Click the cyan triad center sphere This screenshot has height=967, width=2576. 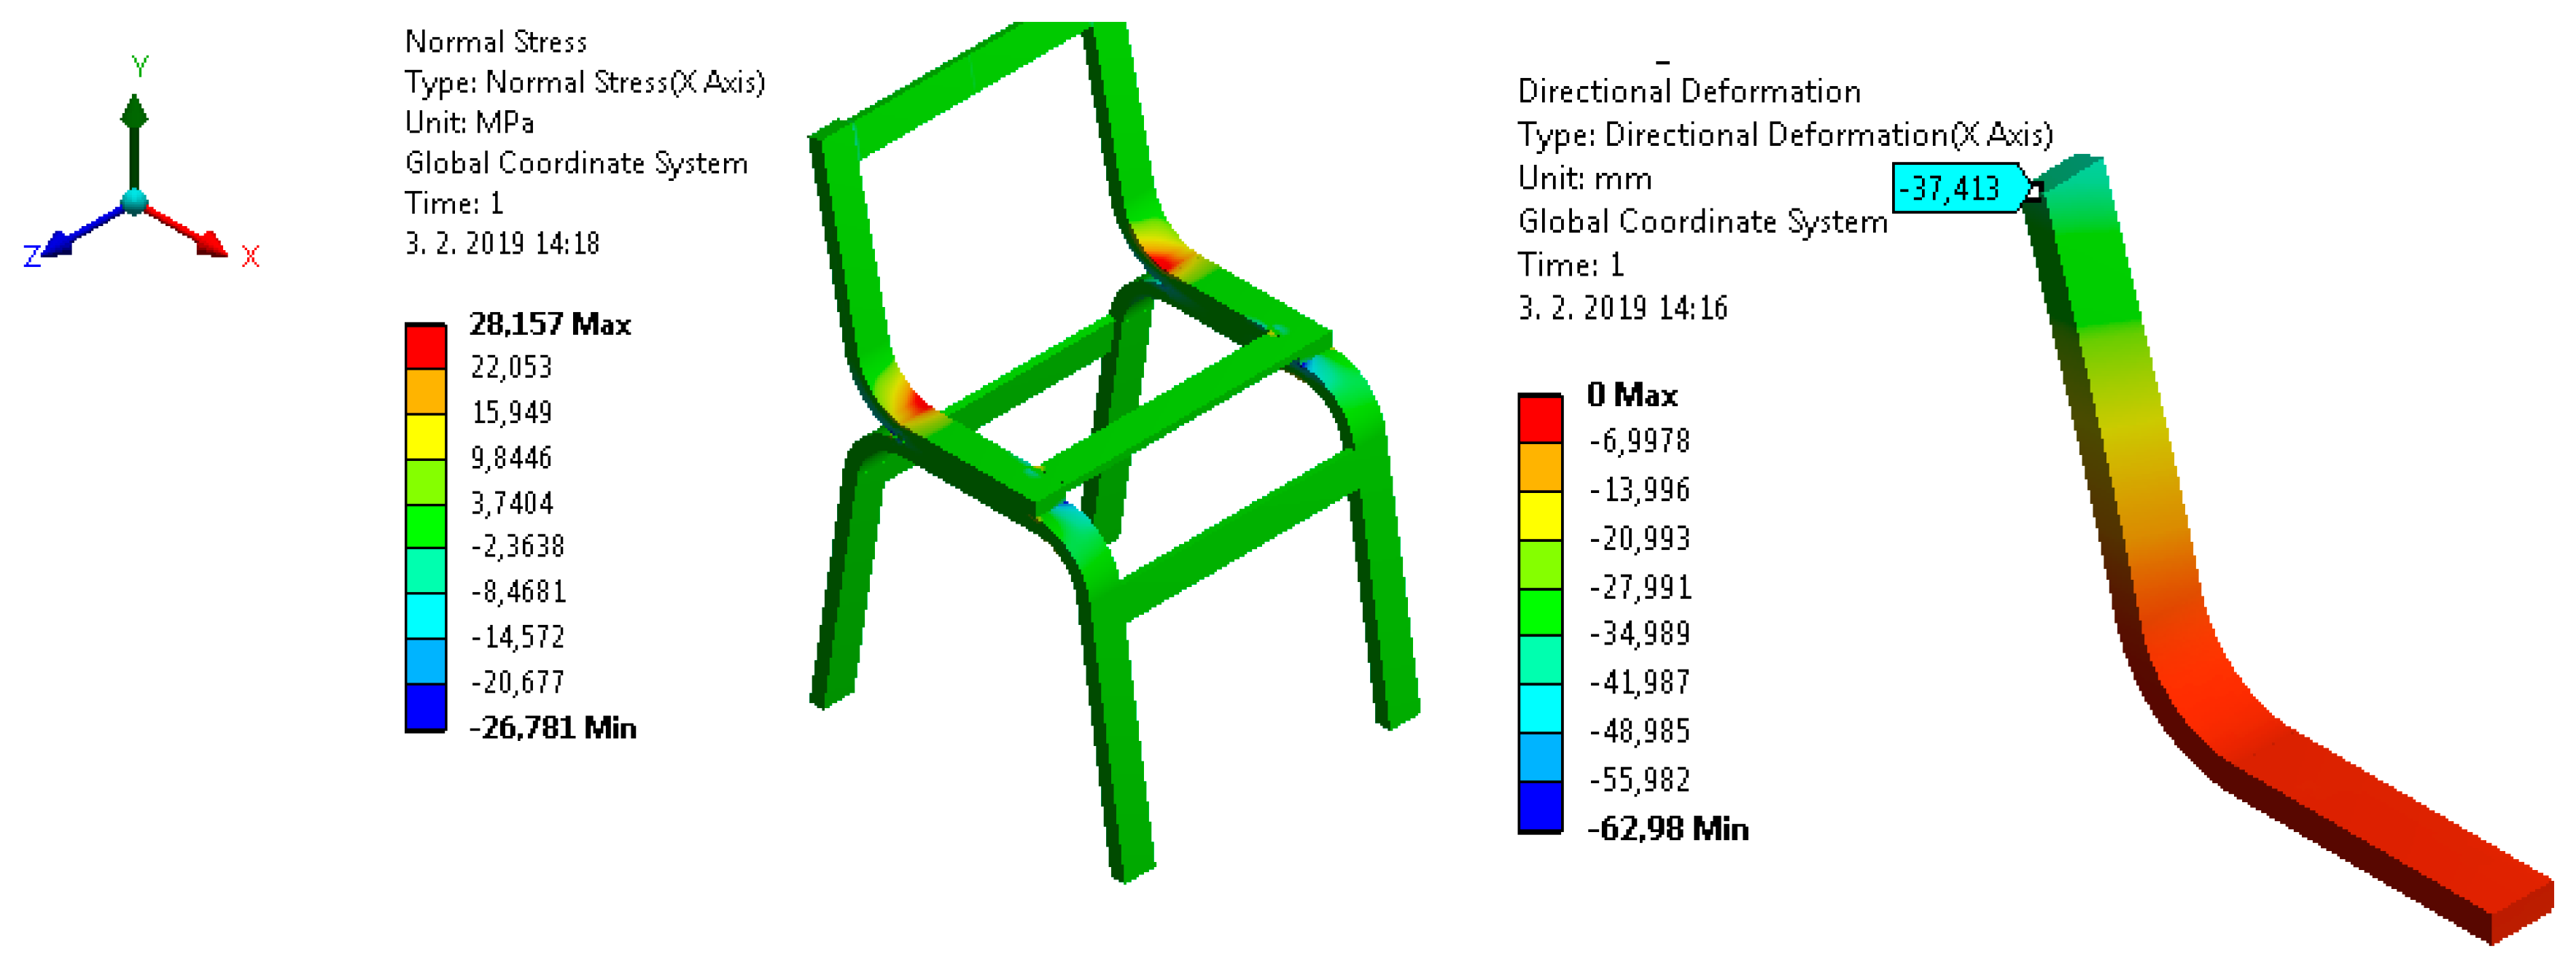tap(134, 203)
